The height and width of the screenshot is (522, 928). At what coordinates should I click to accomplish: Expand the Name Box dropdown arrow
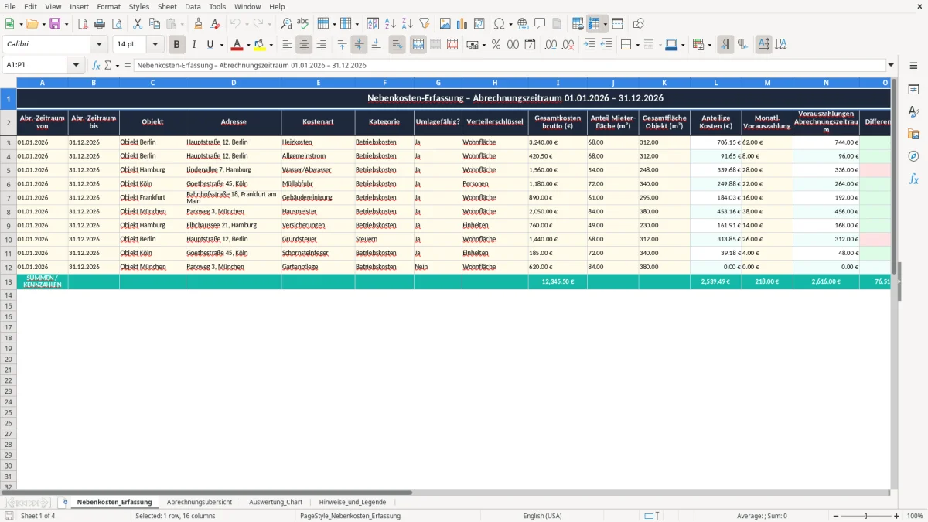(76, 65)
